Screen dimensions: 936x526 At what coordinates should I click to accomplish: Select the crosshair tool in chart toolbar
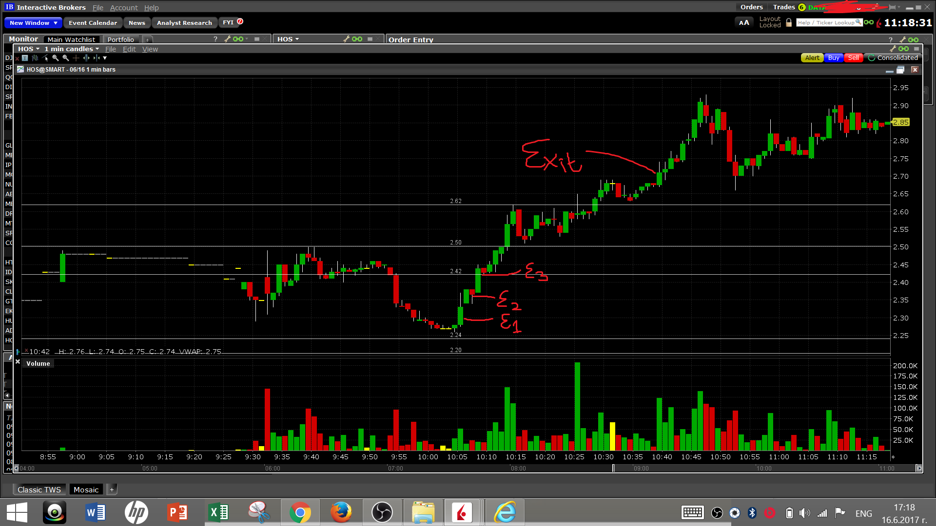point(76,58)
